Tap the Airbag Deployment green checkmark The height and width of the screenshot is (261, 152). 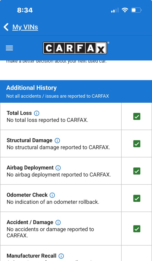137,171
